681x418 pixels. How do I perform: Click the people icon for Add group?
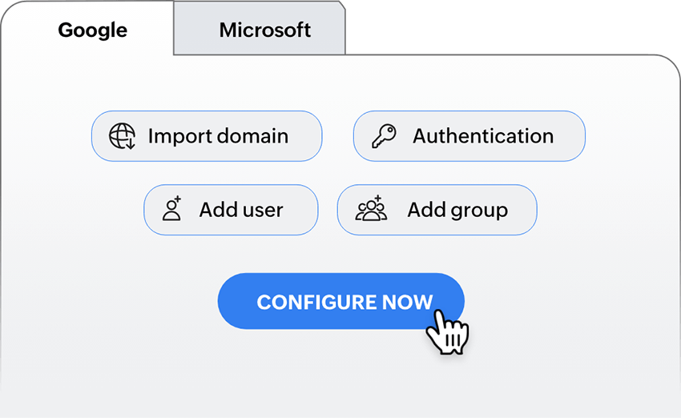[371, 210]
